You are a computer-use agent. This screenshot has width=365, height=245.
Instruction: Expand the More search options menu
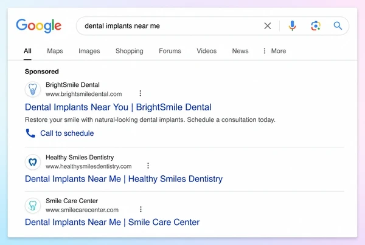click(275, 51)
